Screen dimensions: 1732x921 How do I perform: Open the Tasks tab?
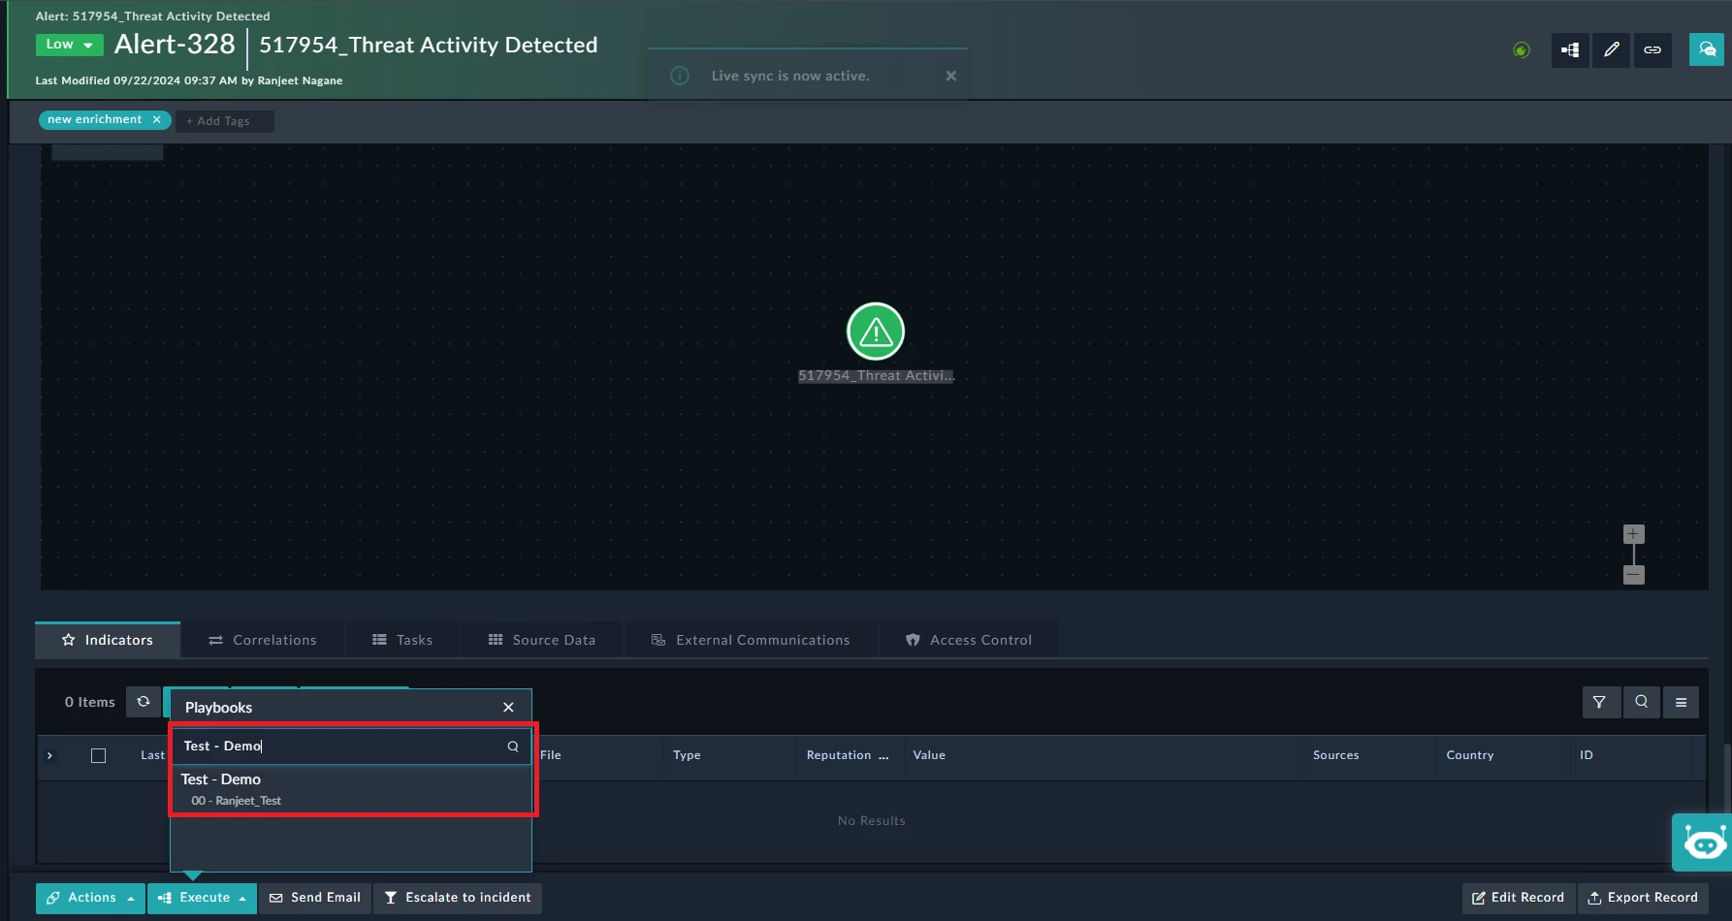click(402, 640)
